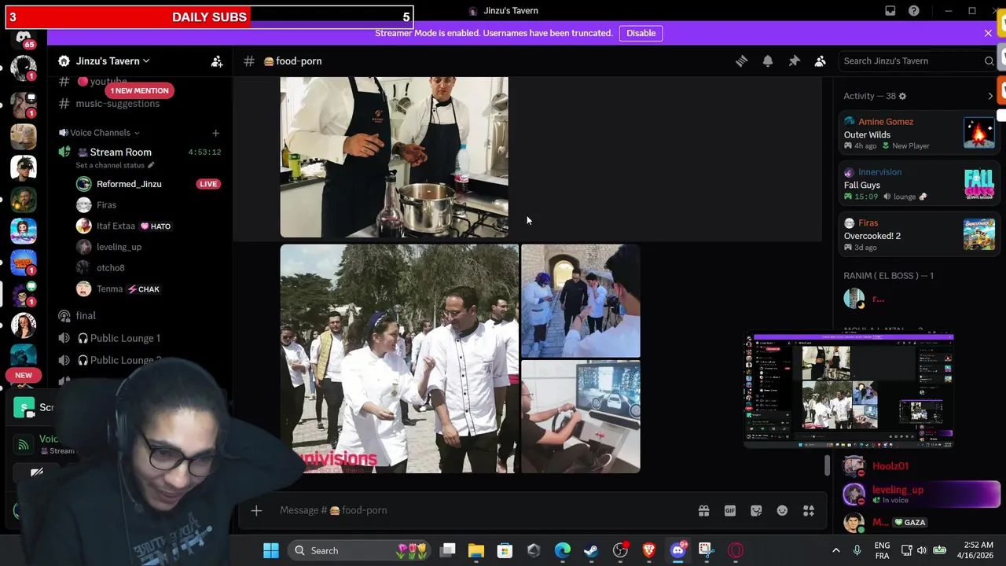Select Reformed_Jinzu in Stream Room

coord(129,184)
